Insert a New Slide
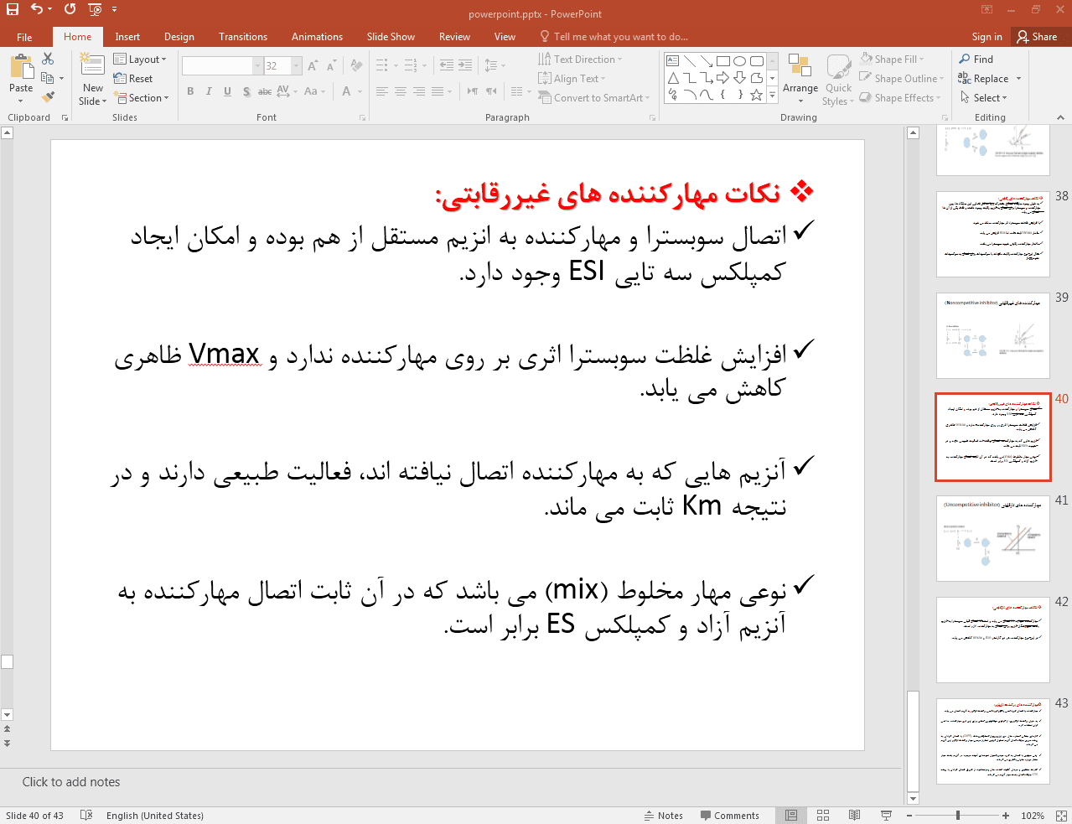This screenshot has width=1072, height=824. click(93, 79)
